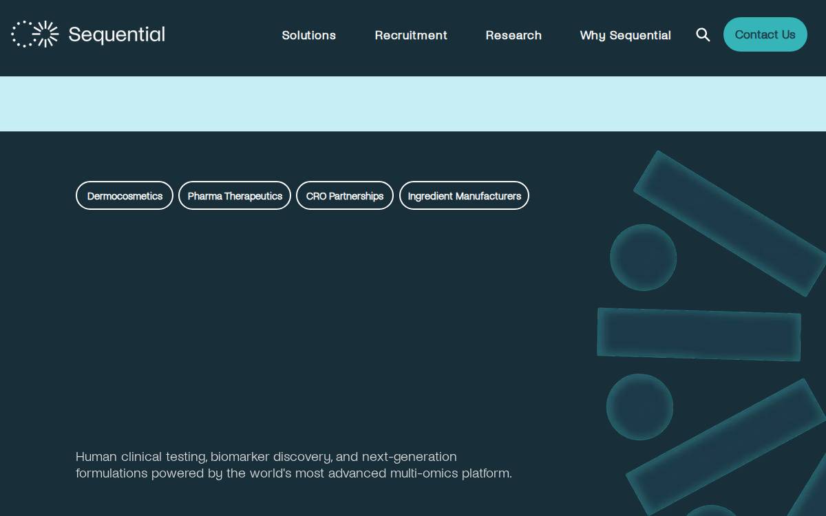This screenshot has width=826, height=516.
Task: Open the search magnifier icon
Action: point(703,35)
